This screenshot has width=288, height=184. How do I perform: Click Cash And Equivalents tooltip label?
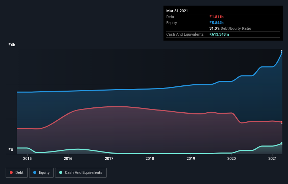185,34
